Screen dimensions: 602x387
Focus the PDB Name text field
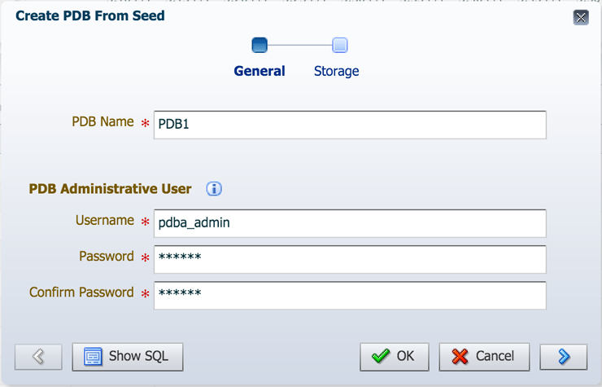point(349,125)
